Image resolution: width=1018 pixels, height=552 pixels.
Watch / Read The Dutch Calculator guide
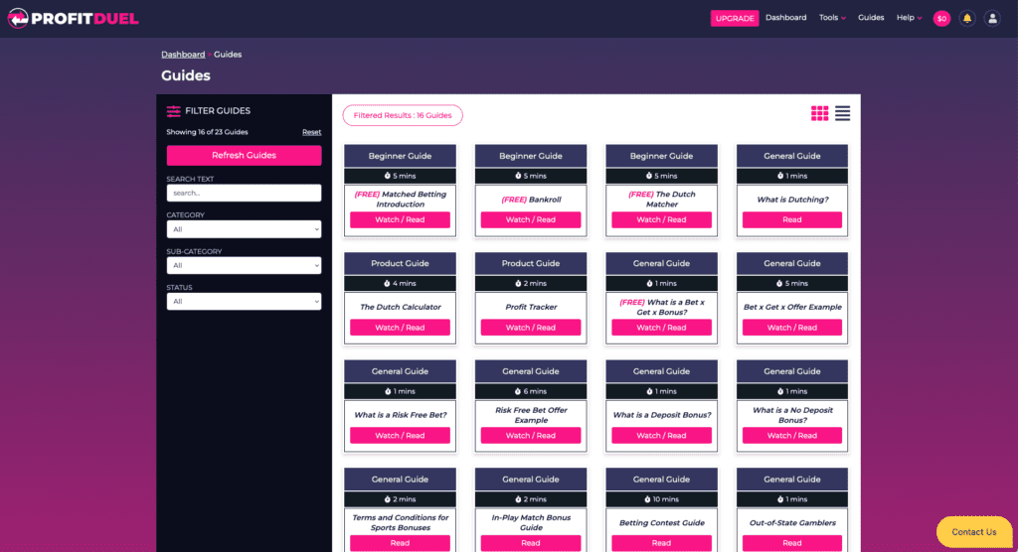400,328
